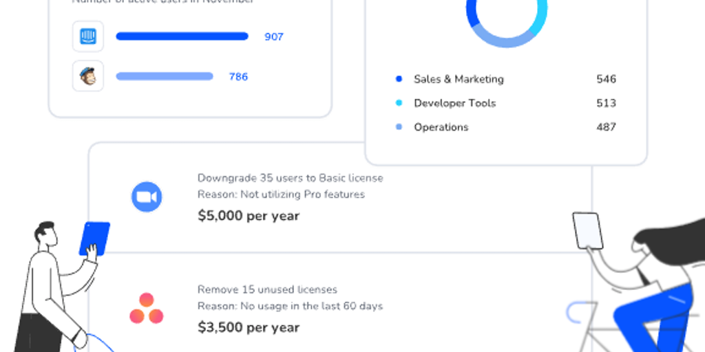
Task: Click the Sales & Marketing legend label
Action: pos(459,79)
